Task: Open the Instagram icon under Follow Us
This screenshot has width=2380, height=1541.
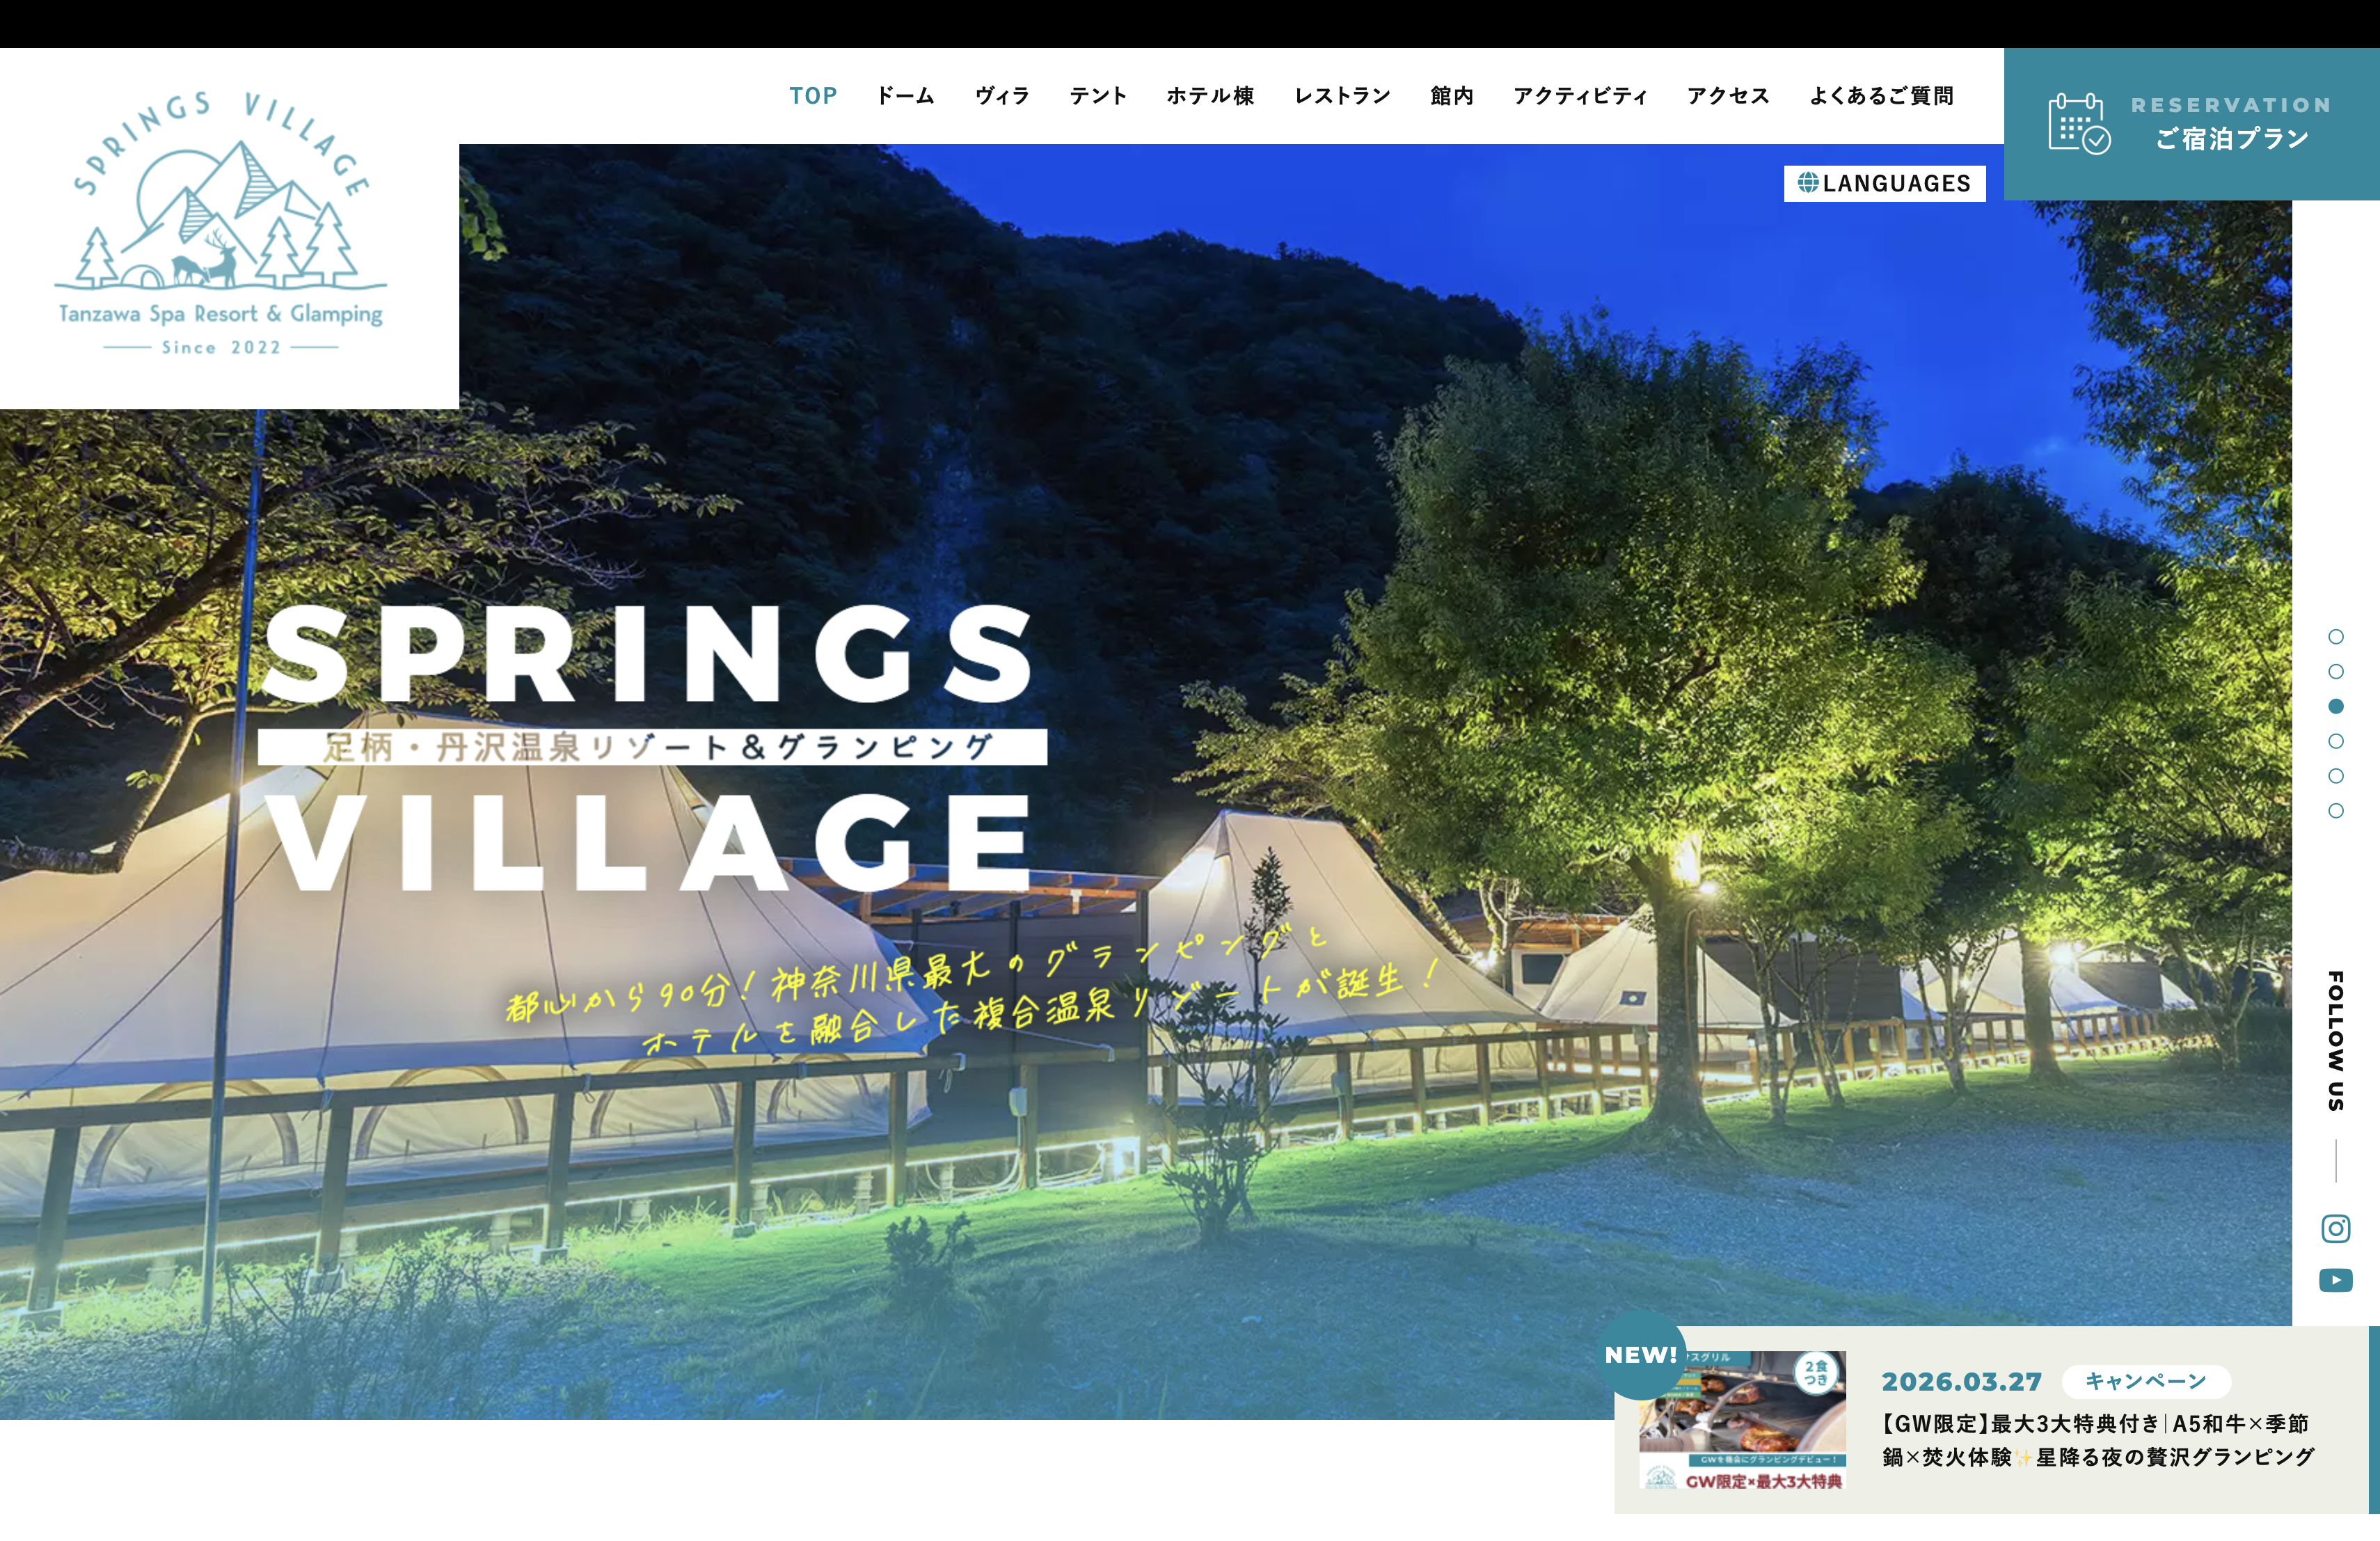Action: [x=2335, y=1228]
